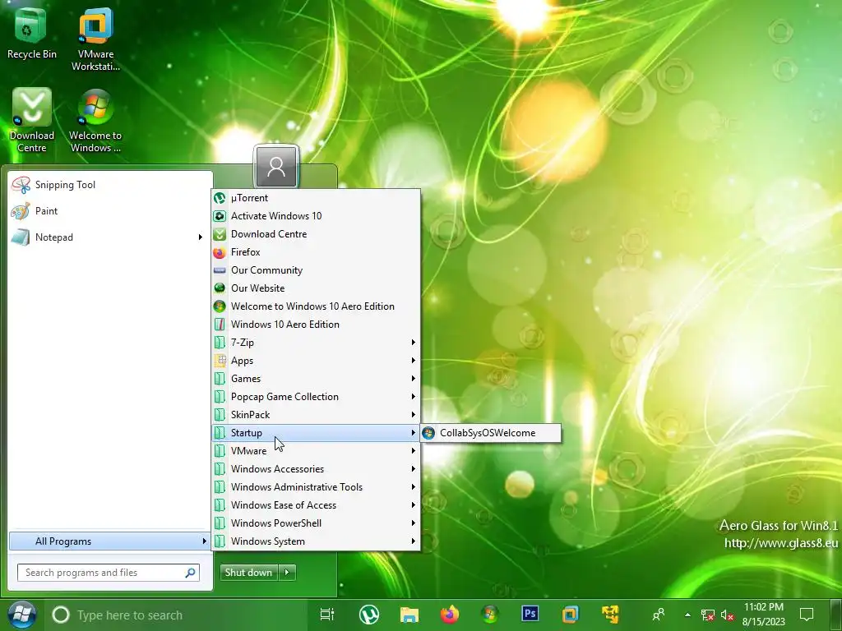Open VMware Workstation desktop icon
842x631 pixels.
(x=95, y=39)
